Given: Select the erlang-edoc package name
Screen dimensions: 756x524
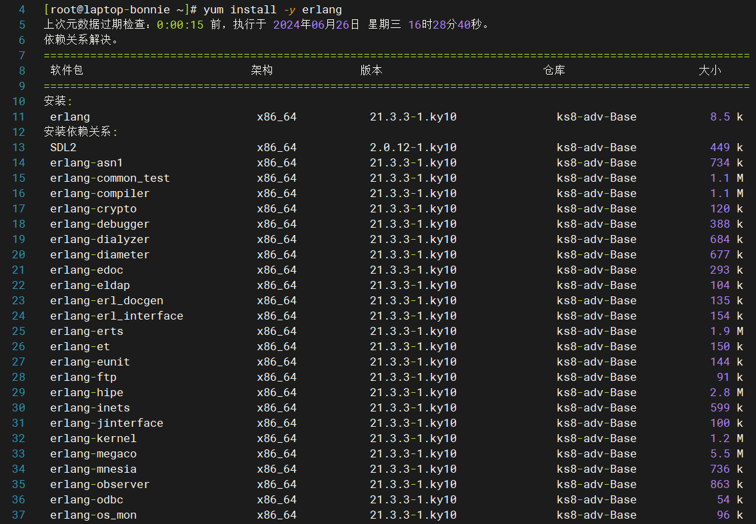Looking at the screenshot, I should pyautogui.click(x=86, y=270).
